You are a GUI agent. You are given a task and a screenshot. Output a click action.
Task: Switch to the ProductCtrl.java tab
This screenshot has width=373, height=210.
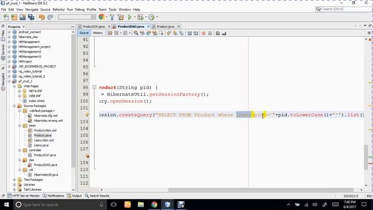pos(94,26)
